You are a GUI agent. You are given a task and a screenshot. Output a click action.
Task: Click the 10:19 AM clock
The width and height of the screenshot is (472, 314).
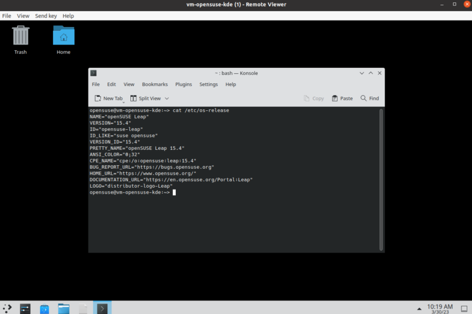click(x=440, y=308)
